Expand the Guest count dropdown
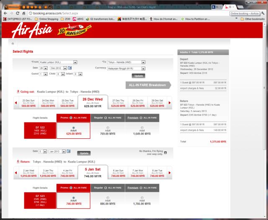 coord(44,74)
